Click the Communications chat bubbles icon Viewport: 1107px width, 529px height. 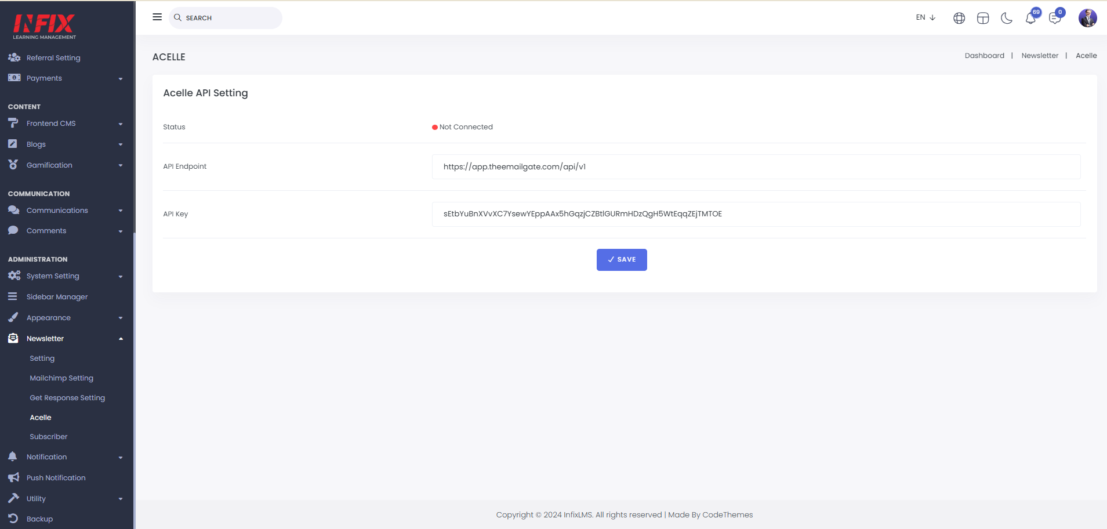pyautogui.click(x=14, y=210)
